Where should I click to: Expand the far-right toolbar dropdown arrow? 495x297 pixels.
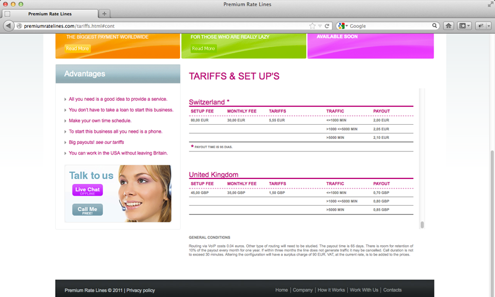tap(489, 26)
